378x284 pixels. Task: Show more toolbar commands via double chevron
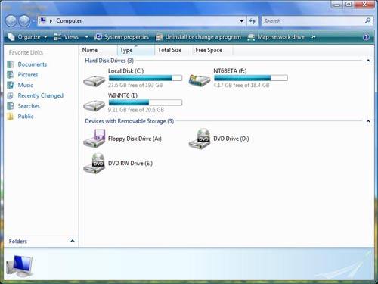tap(314, 37)
